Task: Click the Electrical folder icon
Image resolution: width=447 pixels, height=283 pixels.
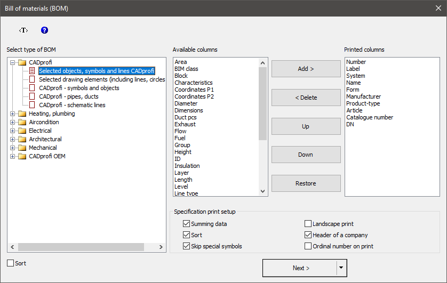Action: tap(22, 131)
